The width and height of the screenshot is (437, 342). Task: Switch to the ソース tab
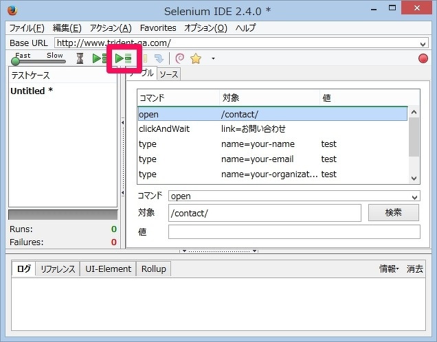[169, 74]
